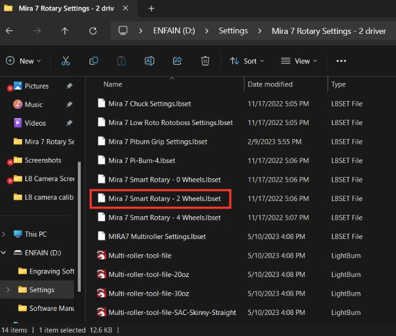Image resolution: width=396 pixels, height=336 pixels.
Task: Expand the This PC tree node
Action: pos(4,234)
